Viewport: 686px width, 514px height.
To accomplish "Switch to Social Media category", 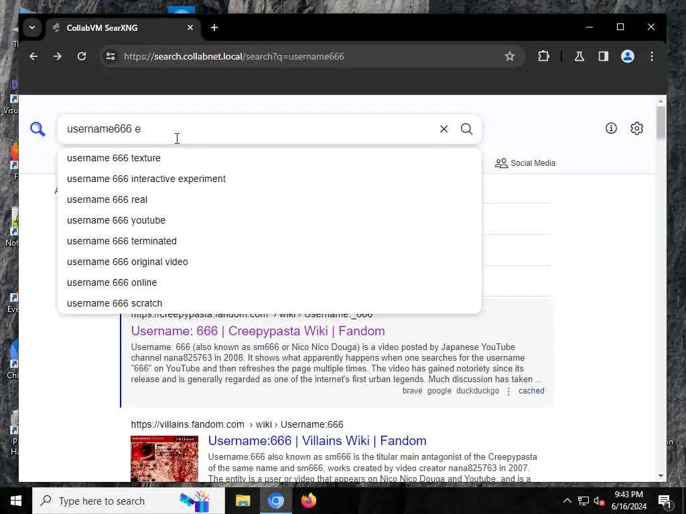I will (525, 163).
